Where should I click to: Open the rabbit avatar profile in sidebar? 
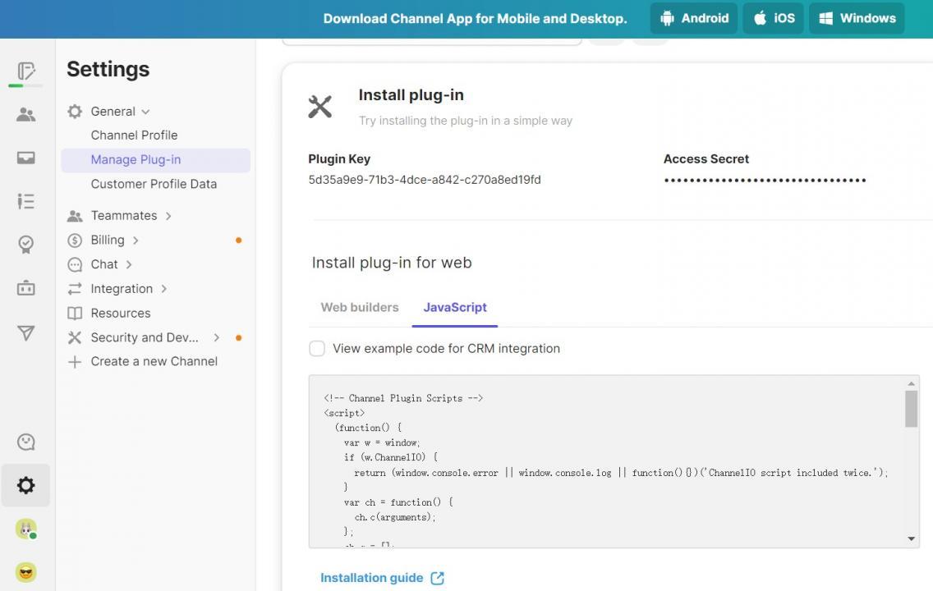click(x=25, y=529)
